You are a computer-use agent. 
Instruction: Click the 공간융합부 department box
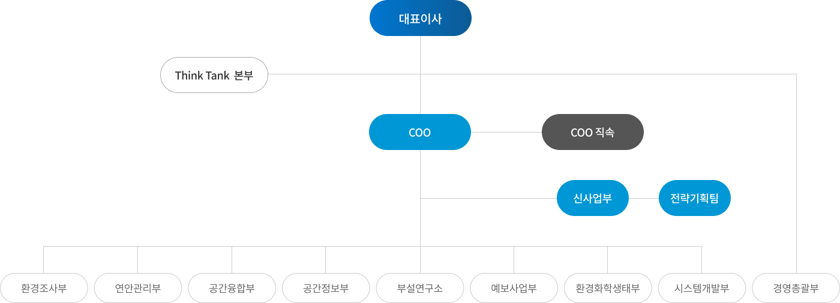click(232, 288)
